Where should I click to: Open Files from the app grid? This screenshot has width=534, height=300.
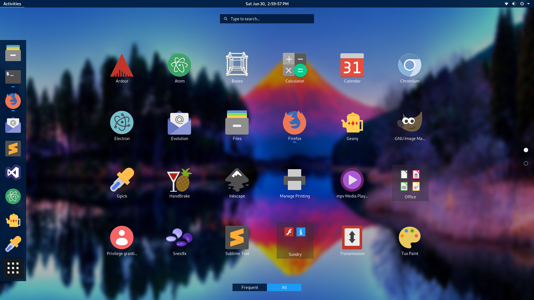(237, 126)
